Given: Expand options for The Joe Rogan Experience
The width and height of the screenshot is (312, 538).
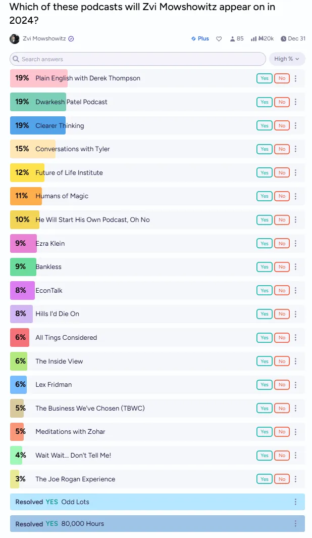Looking at the screenshot, I should (x=295, y=479).
